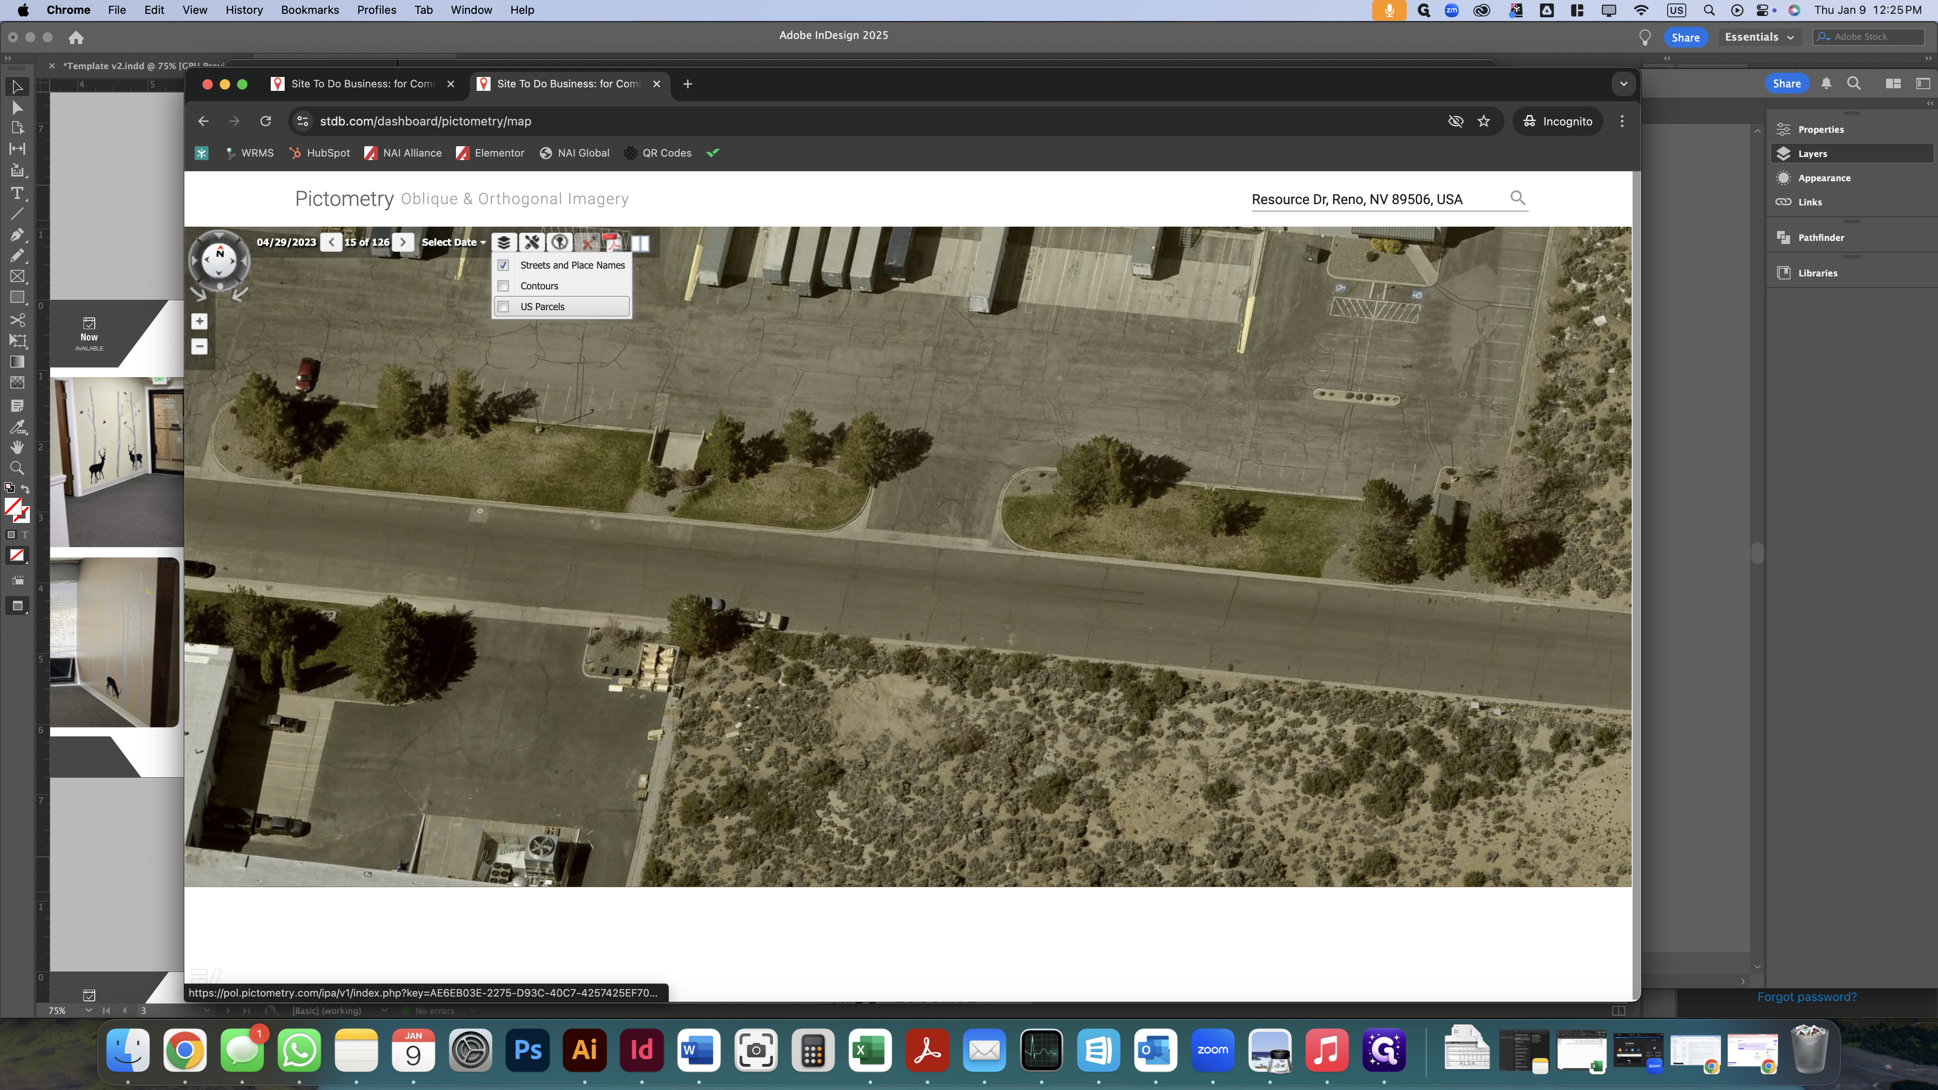Image resolution: width=1938 pixels, height=1090 pixels.
Task: Zoom out with the map minus button
Action: point(199,346)
